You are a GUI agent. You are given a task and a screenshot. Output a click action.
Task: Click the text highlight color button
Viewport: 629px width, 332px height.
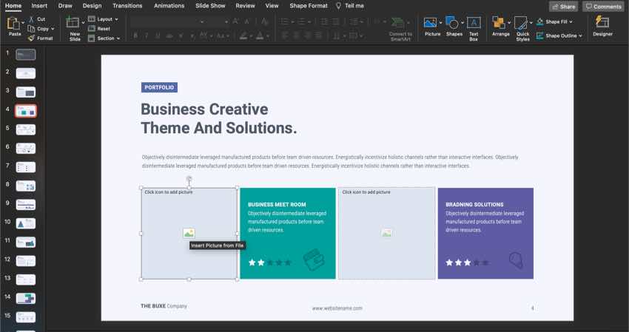point(243,35)
